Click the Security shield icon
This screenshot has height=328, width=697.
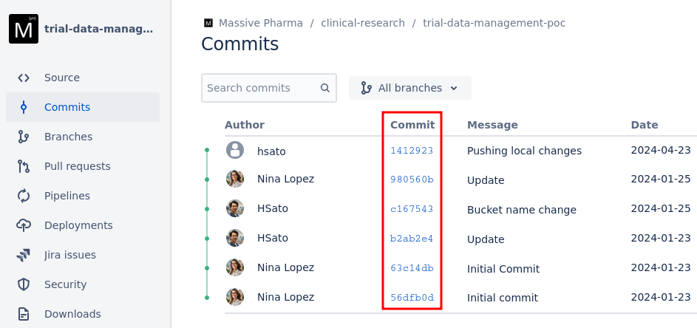pos(24,284)
